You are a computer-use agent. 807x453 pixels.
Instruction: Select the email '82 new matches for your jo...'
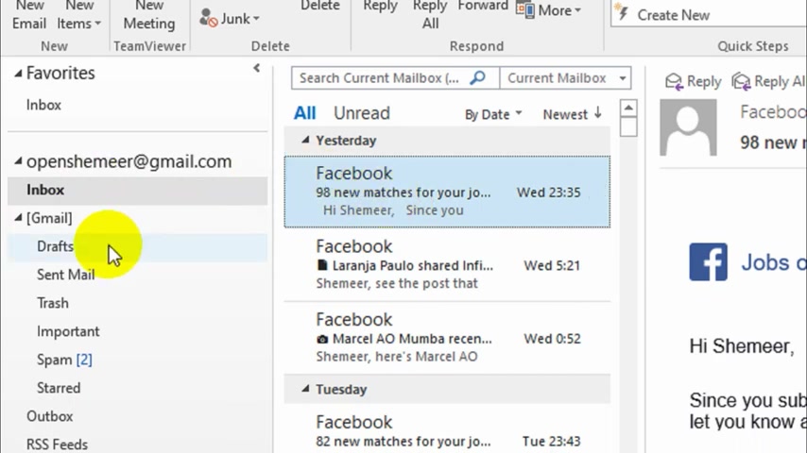point(447,429)
